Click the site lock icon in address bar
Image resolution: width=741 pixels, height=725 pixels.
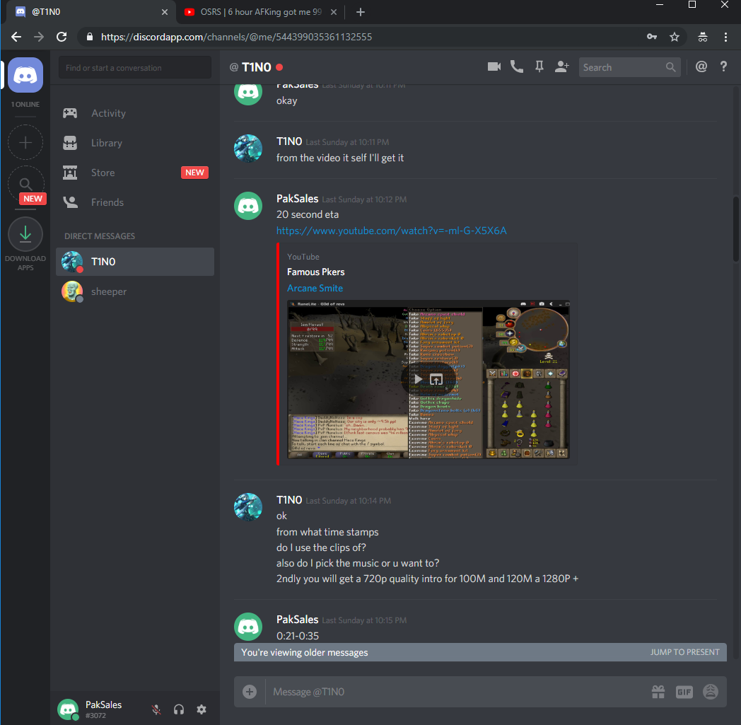(89, 37)
